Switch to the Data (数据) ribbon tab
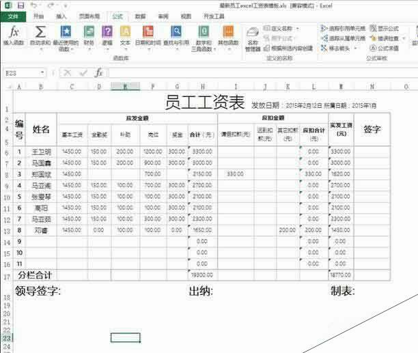The height and width of the screenshot is (353, 418). (x=140, y=15)
